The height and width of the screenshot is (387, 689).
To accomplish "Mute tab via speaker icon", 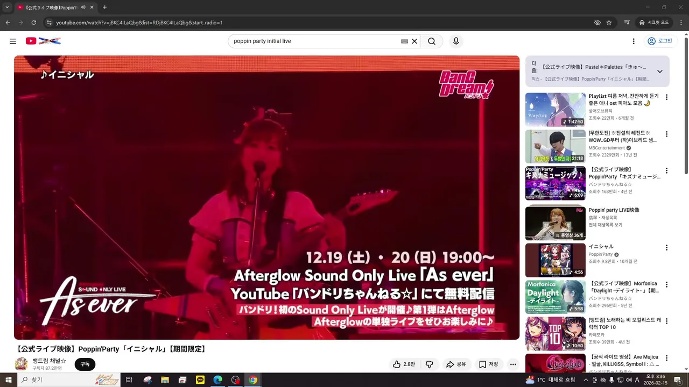I will coord(83,8).
